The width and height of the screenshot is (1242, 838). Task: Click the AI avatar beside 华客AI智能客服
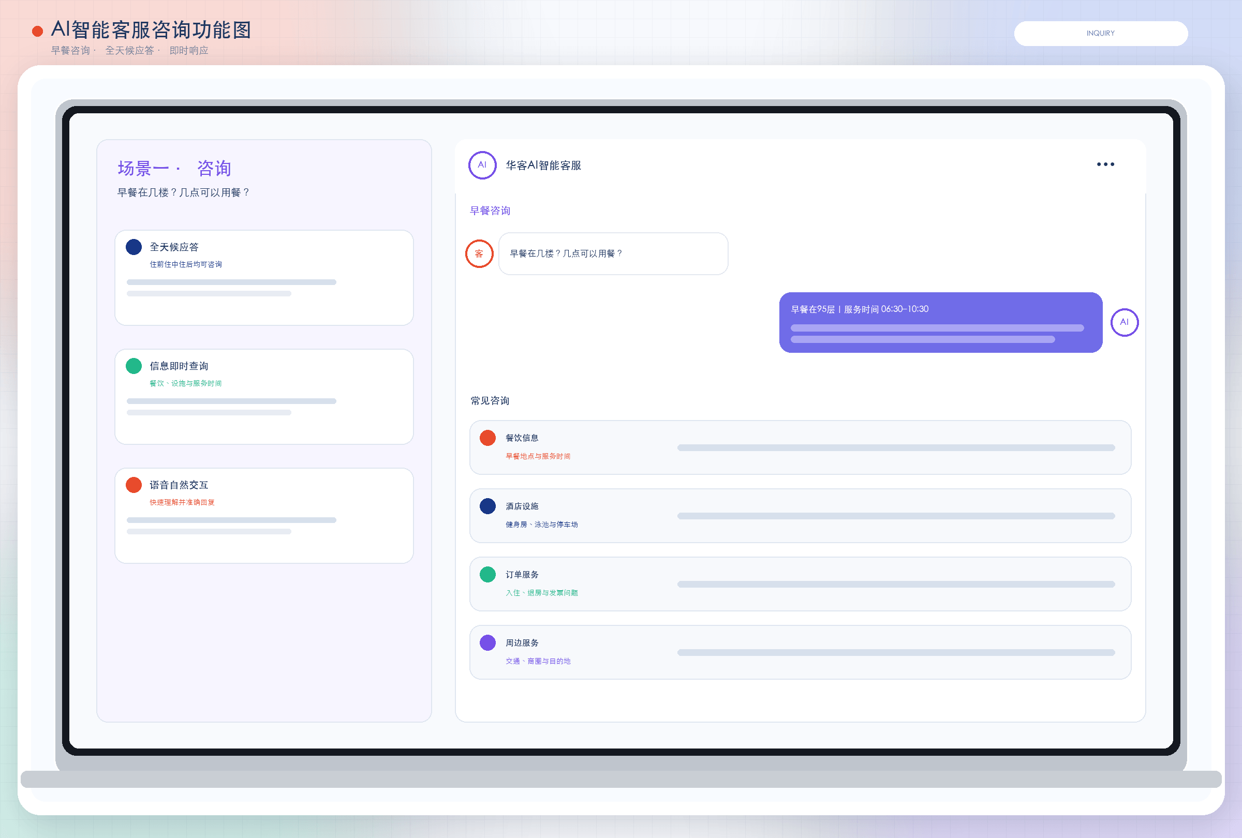[482, 165]
